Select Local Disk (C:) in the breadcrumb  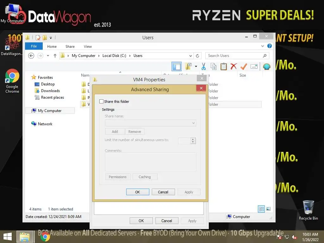[x=114, y=56]
